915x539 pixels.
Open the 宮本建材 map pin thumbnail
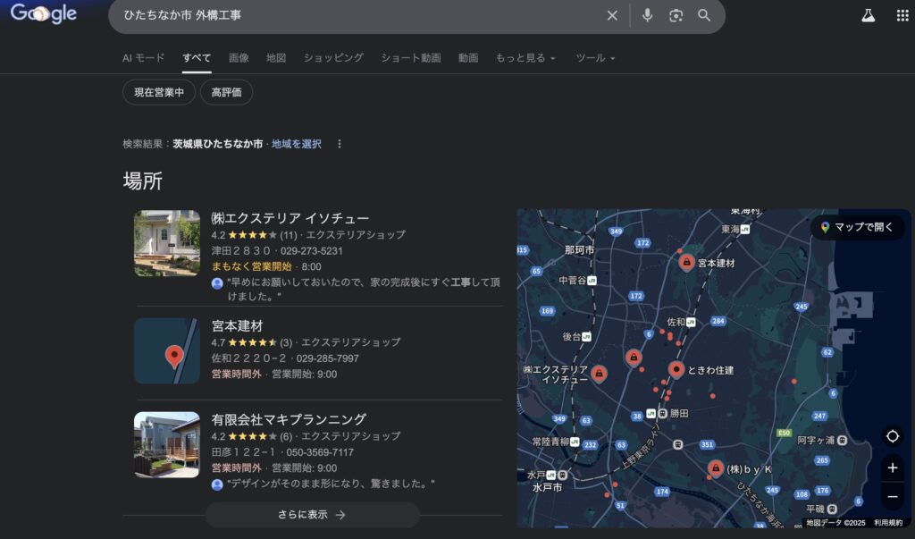click(x=167, y=351)
